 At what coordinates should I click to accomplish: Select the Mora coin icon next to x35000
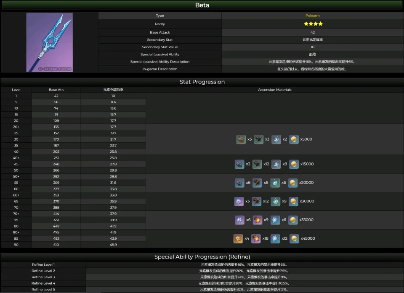coord(294,220)
